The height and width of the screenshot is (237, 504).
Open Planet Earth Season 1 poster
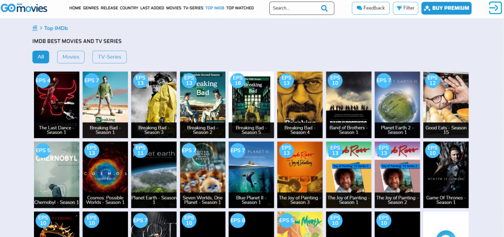[154, 175]
